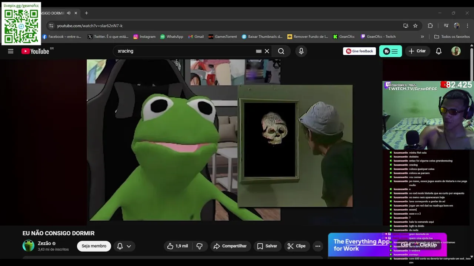The height and width of the screenshot is (266, 474).
Task: Click the video title EU NÃO CONSIGO DORMIR
Action: pos(59,233)
